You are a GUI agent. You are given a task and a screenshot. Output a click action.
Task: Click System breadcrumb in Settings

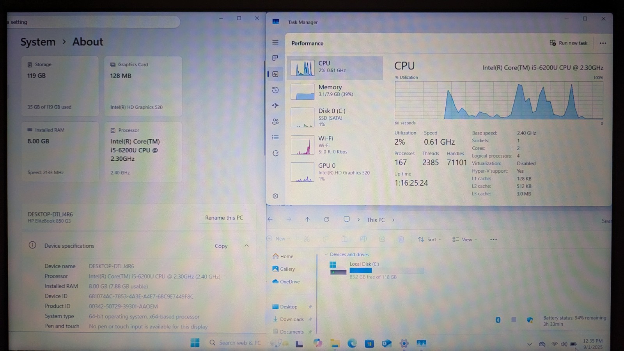38,42
